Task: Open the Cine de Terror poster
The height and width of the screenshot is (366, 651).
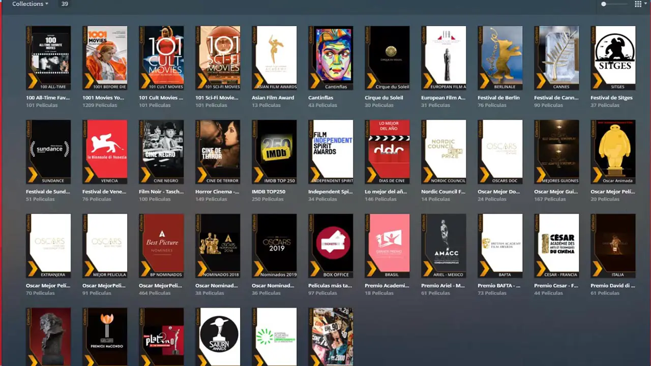Action: pyautogui.click(x=218, y=152)
